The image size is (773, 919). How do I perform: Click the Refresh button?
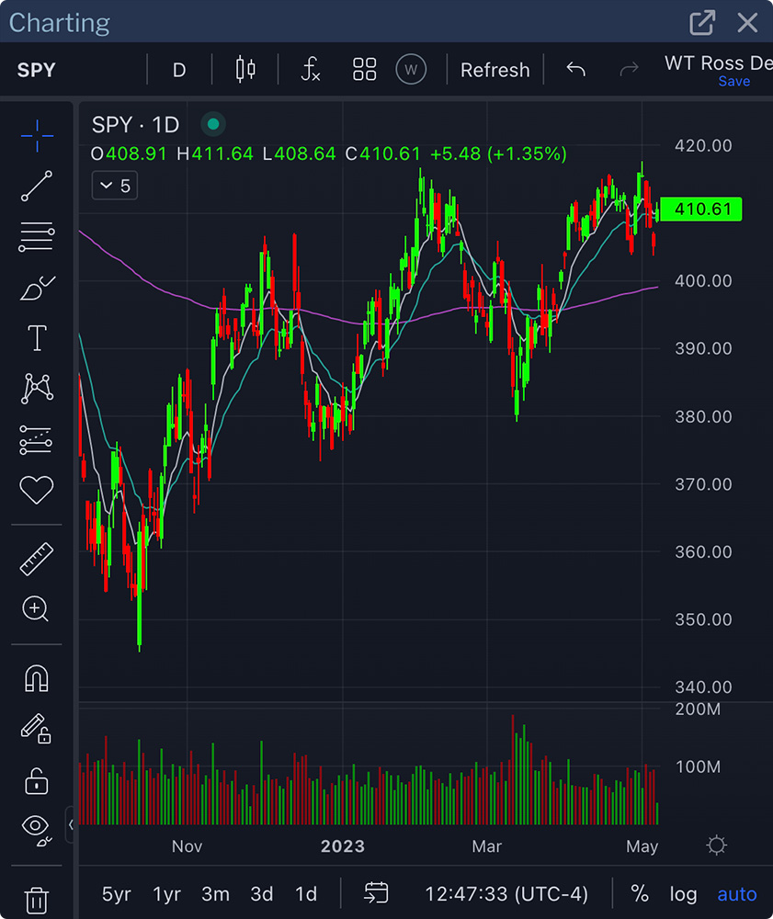495,70
